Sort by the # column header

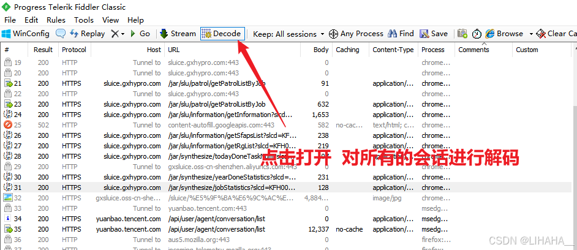pyautogui.click(x=14, y=50)
